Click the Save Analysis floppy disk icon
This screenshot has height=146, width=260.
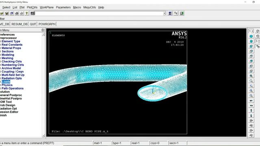tap(6, 13)
